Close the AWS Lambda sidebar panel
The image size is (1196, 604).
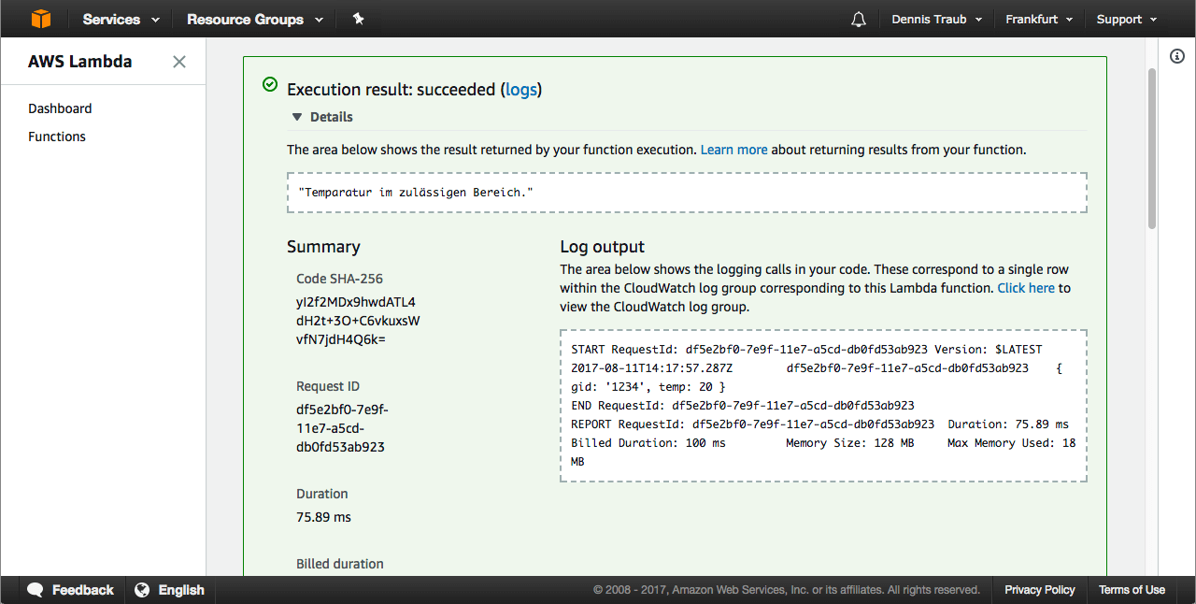point(179,62)
